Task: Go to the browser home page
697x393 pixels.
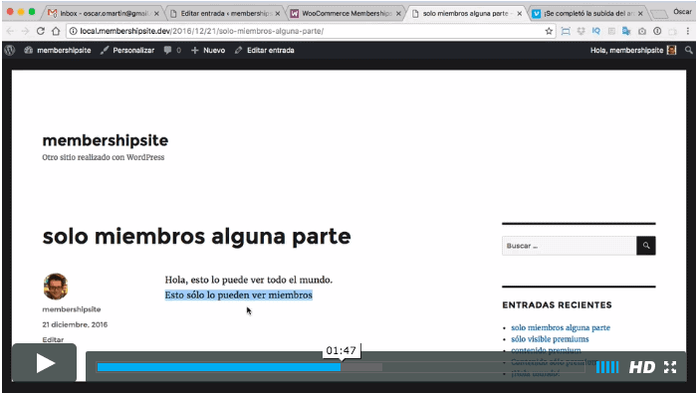Action: [x=56, y=31]
